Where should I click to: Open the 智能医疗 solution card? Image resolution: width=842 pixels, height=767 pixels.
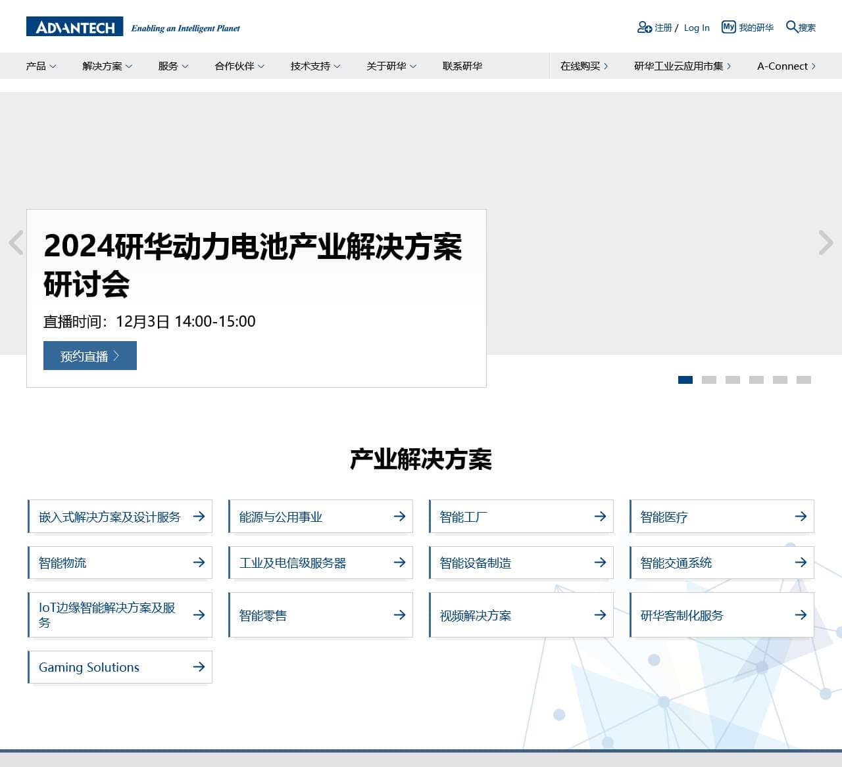[722, 517]
